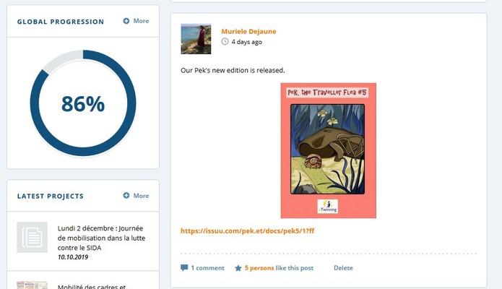Click the clock icon near 4 days ago
The width and height of the screenshot is (502, 289).
point(225,42)
